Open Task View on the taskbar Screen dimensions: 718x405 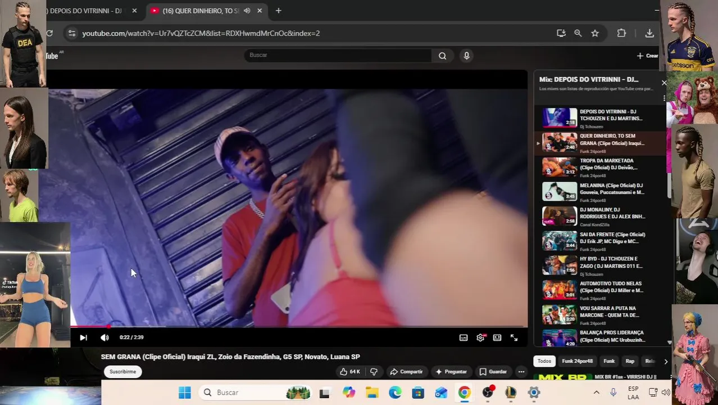click(324, 393)
